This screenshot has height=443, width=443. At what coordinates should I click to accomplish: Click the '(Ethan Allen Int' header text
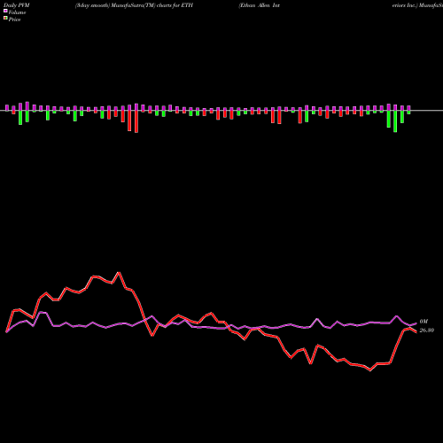tap(259, 5)
